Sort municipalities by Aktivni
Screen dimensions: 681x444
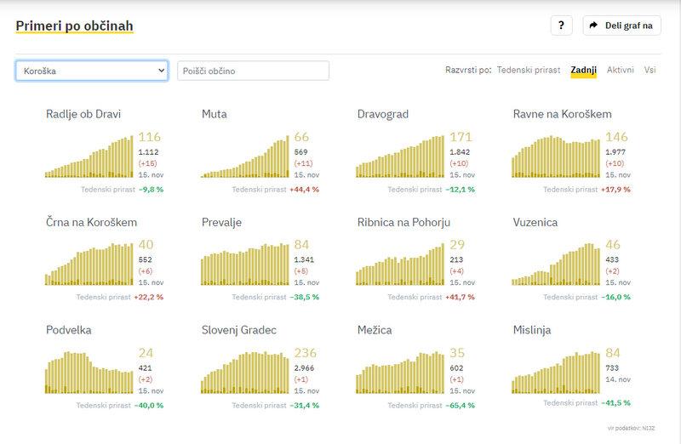click(620, 71)
